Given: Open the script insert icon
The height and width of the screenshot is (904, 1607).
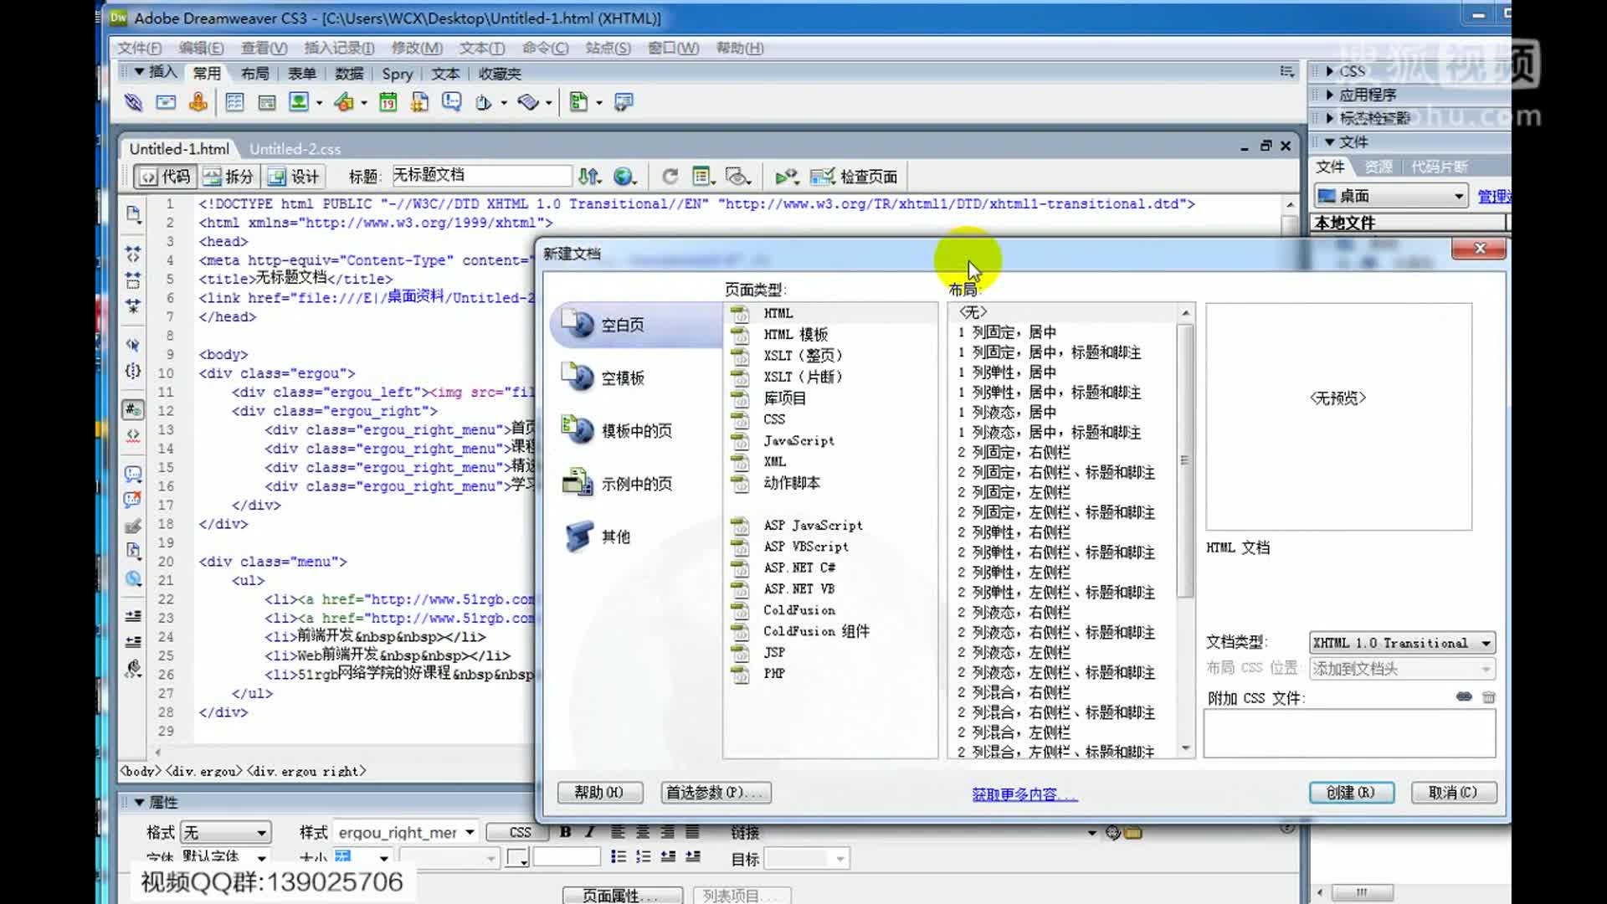Looking at the screenshot, I should (528, 102).
